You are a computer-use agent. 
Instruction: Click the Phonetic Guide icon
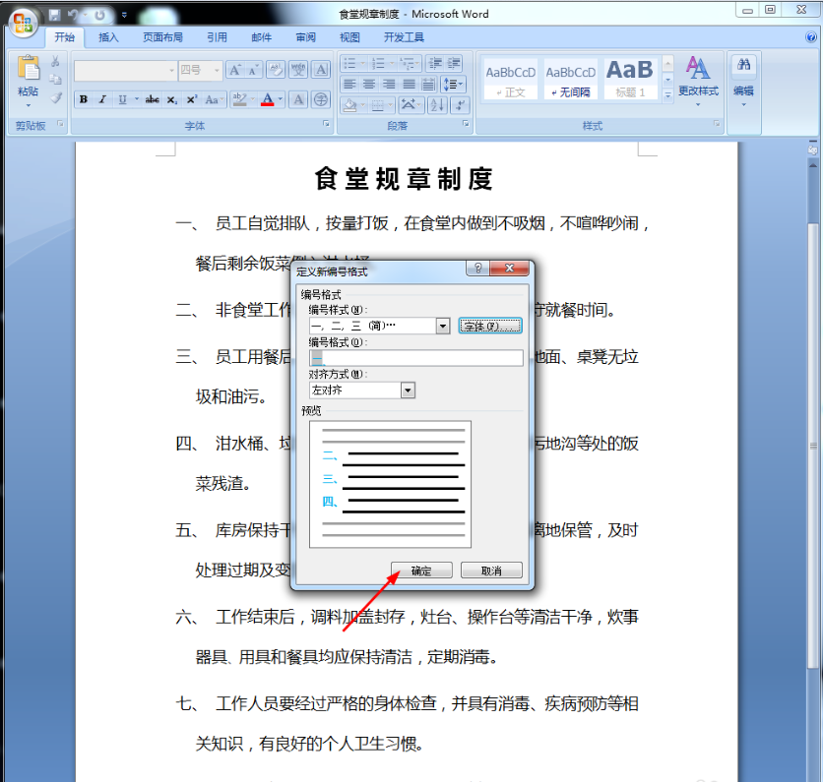298,69
